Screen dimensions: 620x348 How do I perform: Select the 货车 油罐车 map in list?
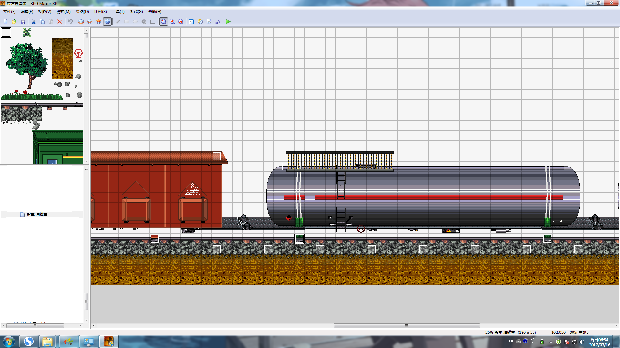pyautogui.click(x=37, y=214)
